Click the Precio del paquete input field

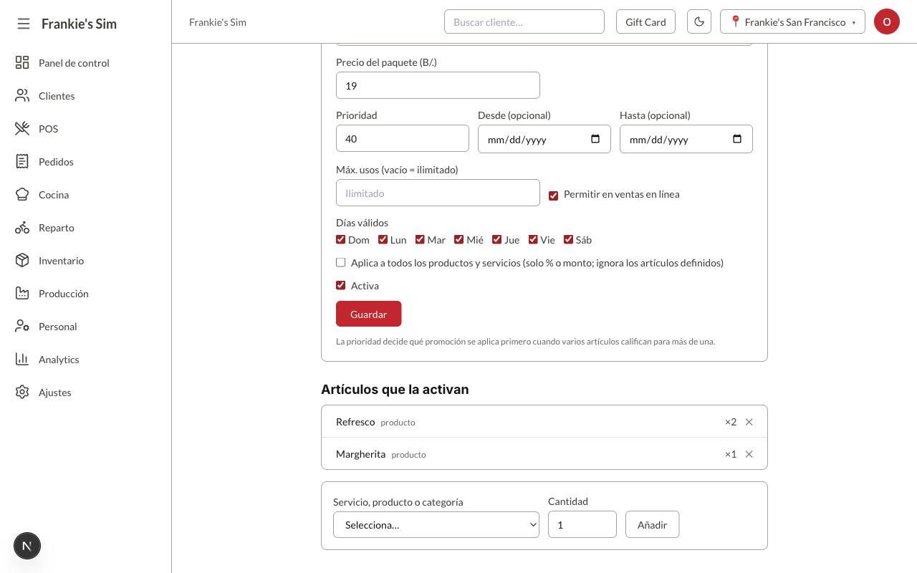[438, 85]
